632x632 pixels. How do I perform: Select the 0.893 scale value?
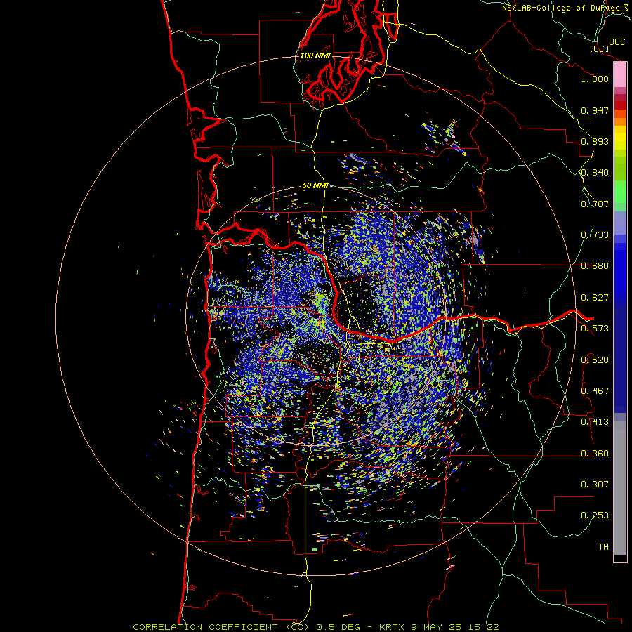595,141
